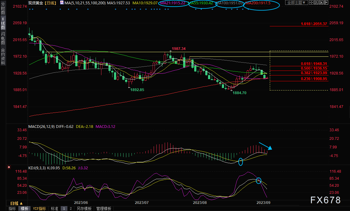The image size is (350, 211).
Task: Select the K线图 candlestick tab
Action: point(3,23)
